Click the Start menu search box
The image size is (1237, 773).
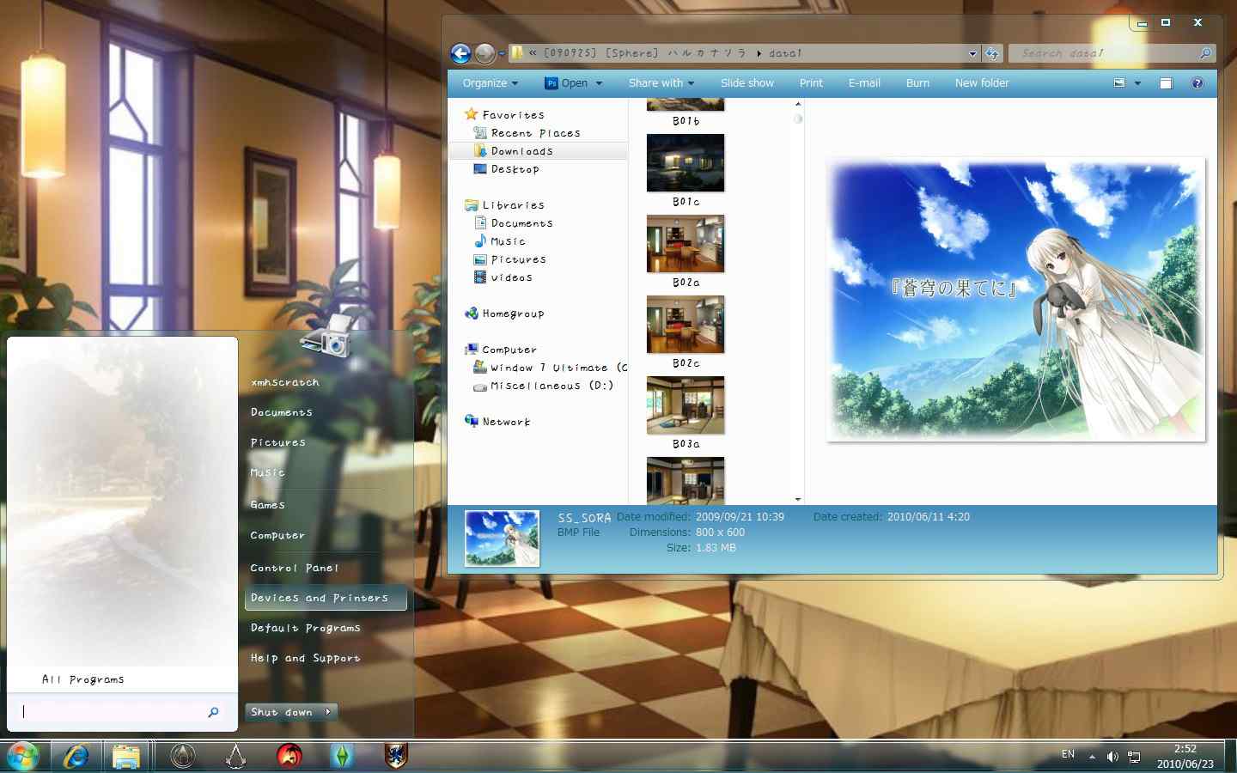pyautogui.click(x=120, y=711)
